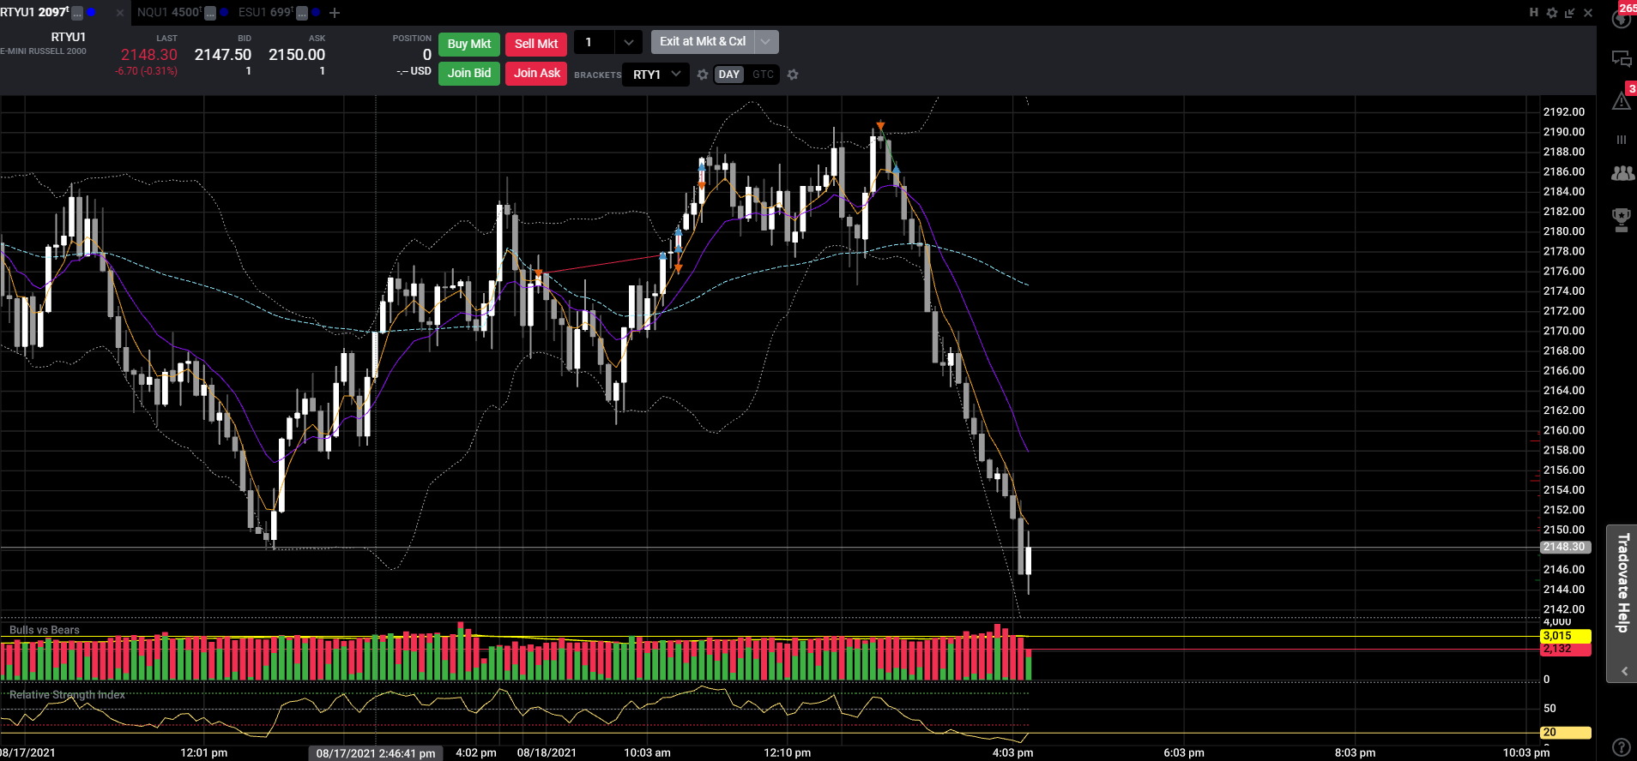Screen dimensions: 1637x761
Task: Click the 2148.30 current price marker
Action: point(1565,547)
